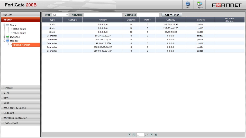The width and height of the screenshot is (246, 138).
Task: Open the System menu section
Action: [x=21, y=15]
